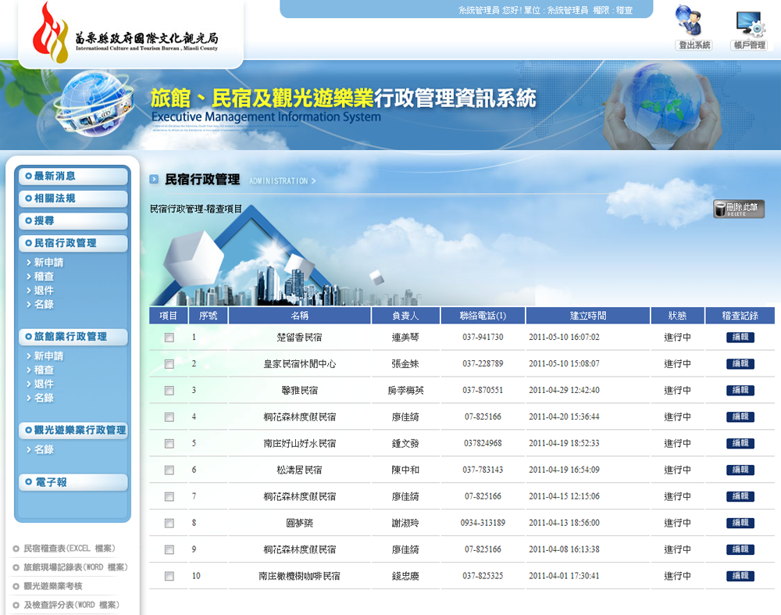Image resolution: width=781 pixels, height=615 pixels.
Task: Tick the checkbox for 松濤居民宿
Action: pyautogui.click(x=168, y=470)
